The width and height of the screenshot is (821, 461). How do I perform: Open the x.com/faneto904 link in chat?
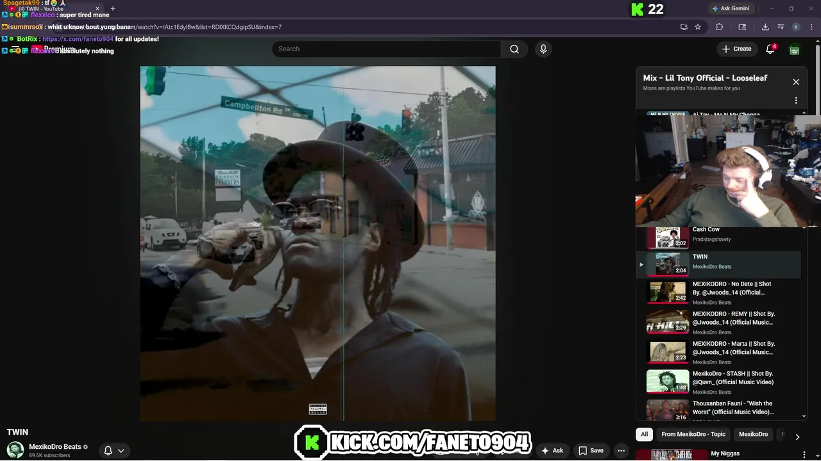78,39
